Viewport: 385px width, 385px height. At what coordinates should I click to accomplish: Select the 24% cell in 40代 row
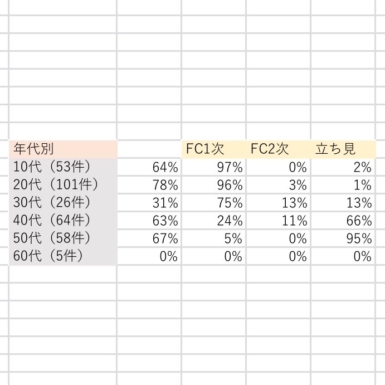[213, 221]
